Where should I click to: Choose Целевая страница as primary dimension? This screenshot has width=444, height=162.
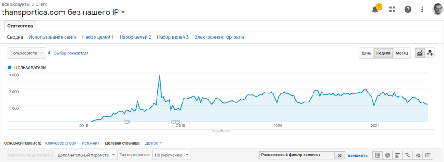point(122,143)
